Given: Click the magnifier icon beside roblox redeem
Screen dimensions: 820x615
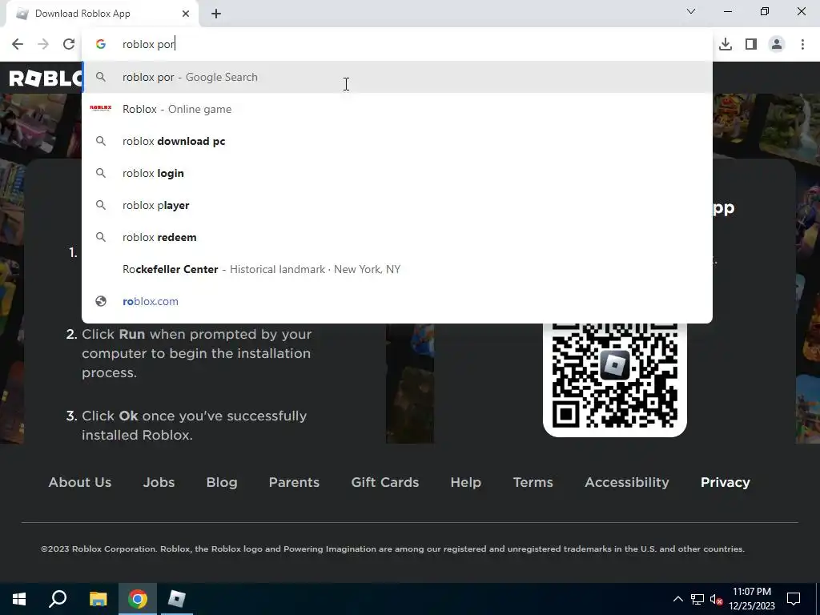Looking at the screenshot, I should [x=101, y=237].
